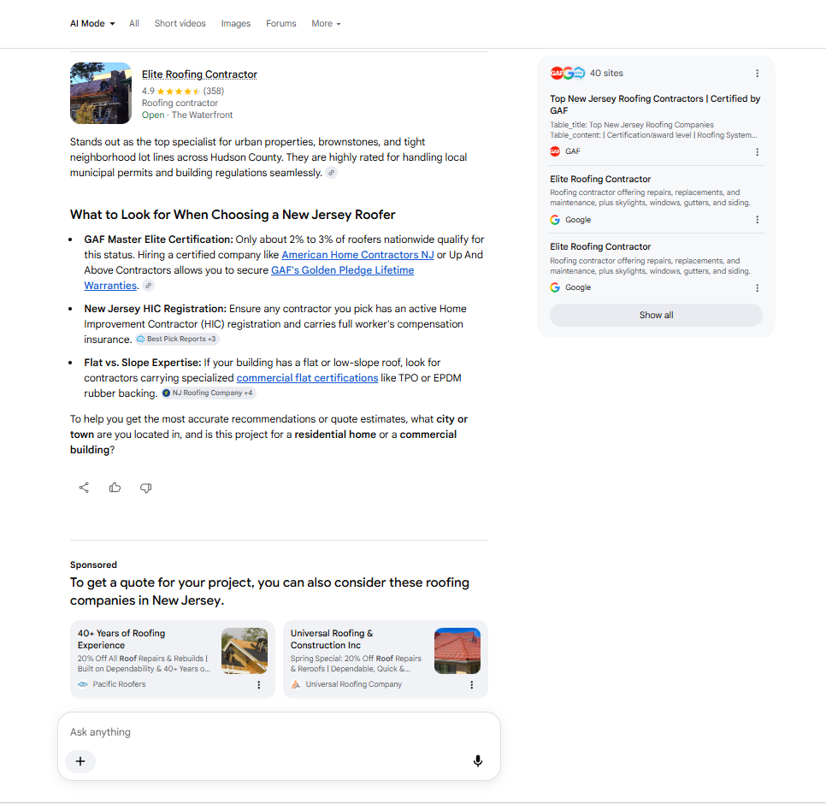Click the GAF source logo
Viewport: 826px width, 804px height.
(555, 151)
